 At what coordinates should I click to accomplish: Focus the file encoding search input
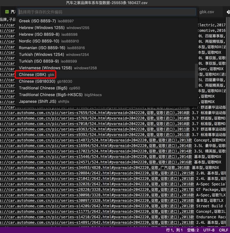[x=107, y=12]
